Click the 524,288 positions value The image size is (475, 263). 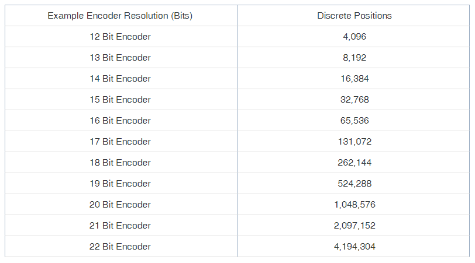point(354,184)
